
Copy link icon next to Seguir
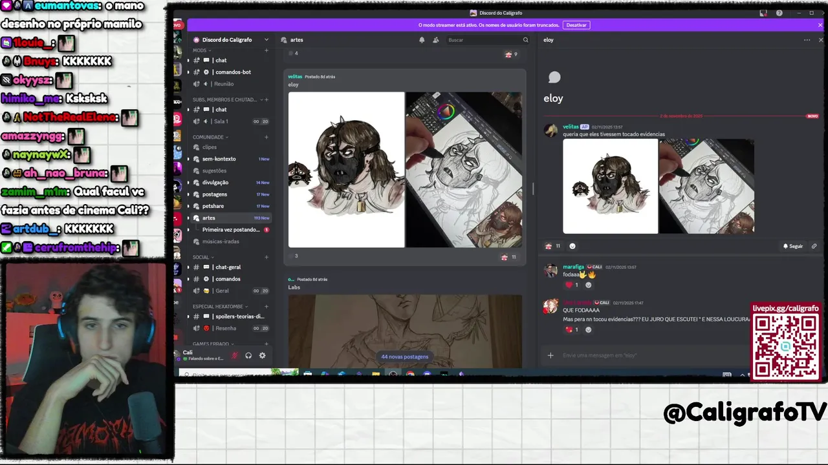pyautogui.click(x=814, y=246)
